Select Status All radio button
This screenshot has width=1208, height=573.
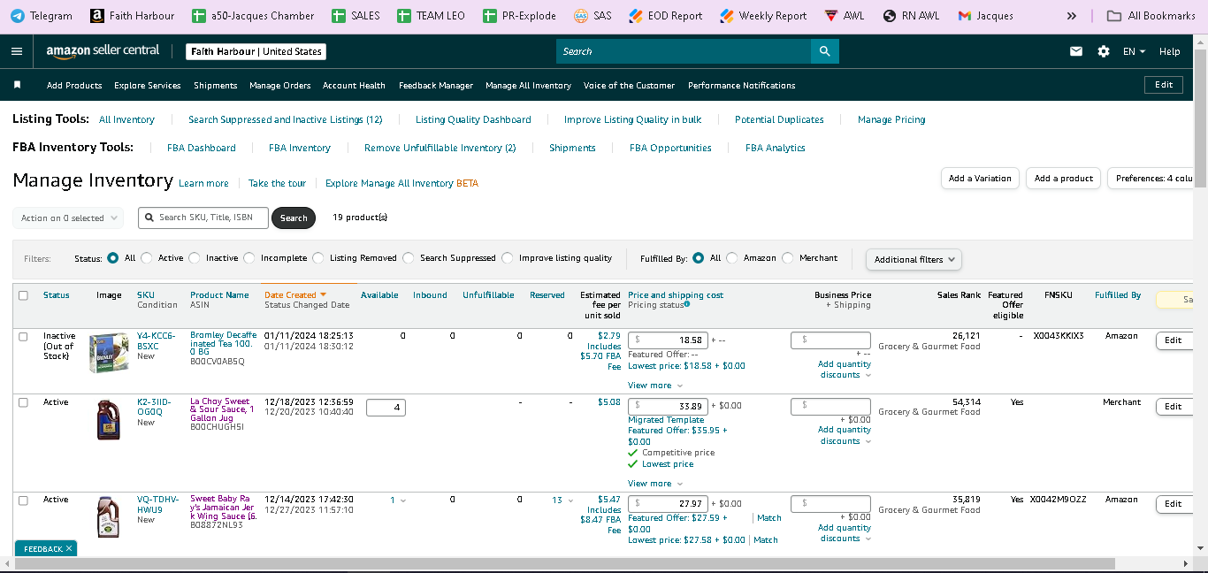click(x=112, y=258)
